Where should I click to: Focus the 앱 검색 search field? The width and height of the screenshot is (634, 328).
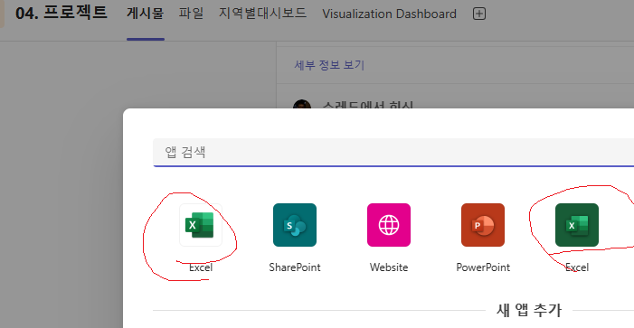[393, 152]
